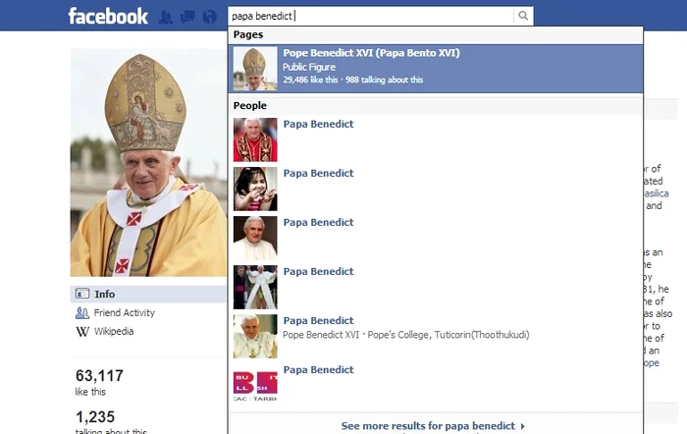Open the Info tab in sidebar
The width and height of the screenshot is (687, 434).
coord(148,295)
